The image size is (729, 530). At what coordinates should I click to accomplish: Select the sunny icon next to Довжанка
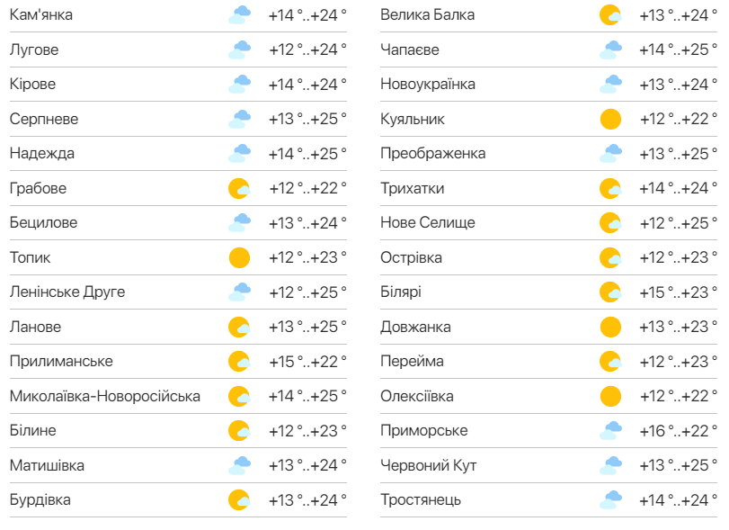(607, 326)
